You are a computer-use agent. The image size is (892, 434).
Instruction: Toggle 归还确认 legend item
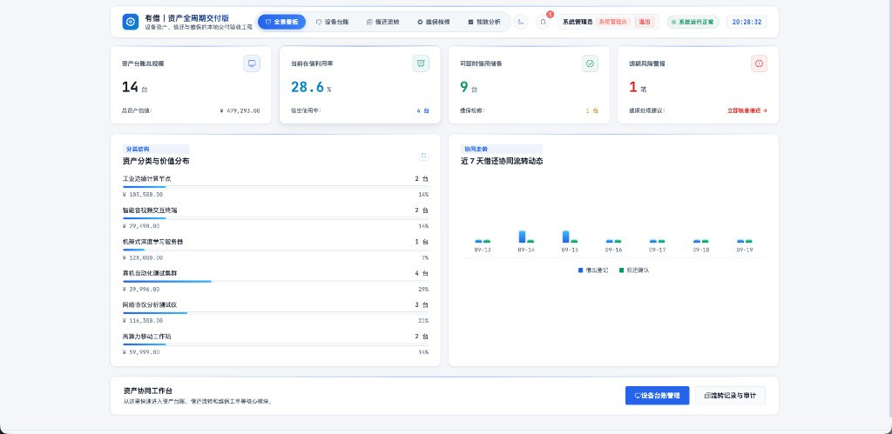pos(634,270)
